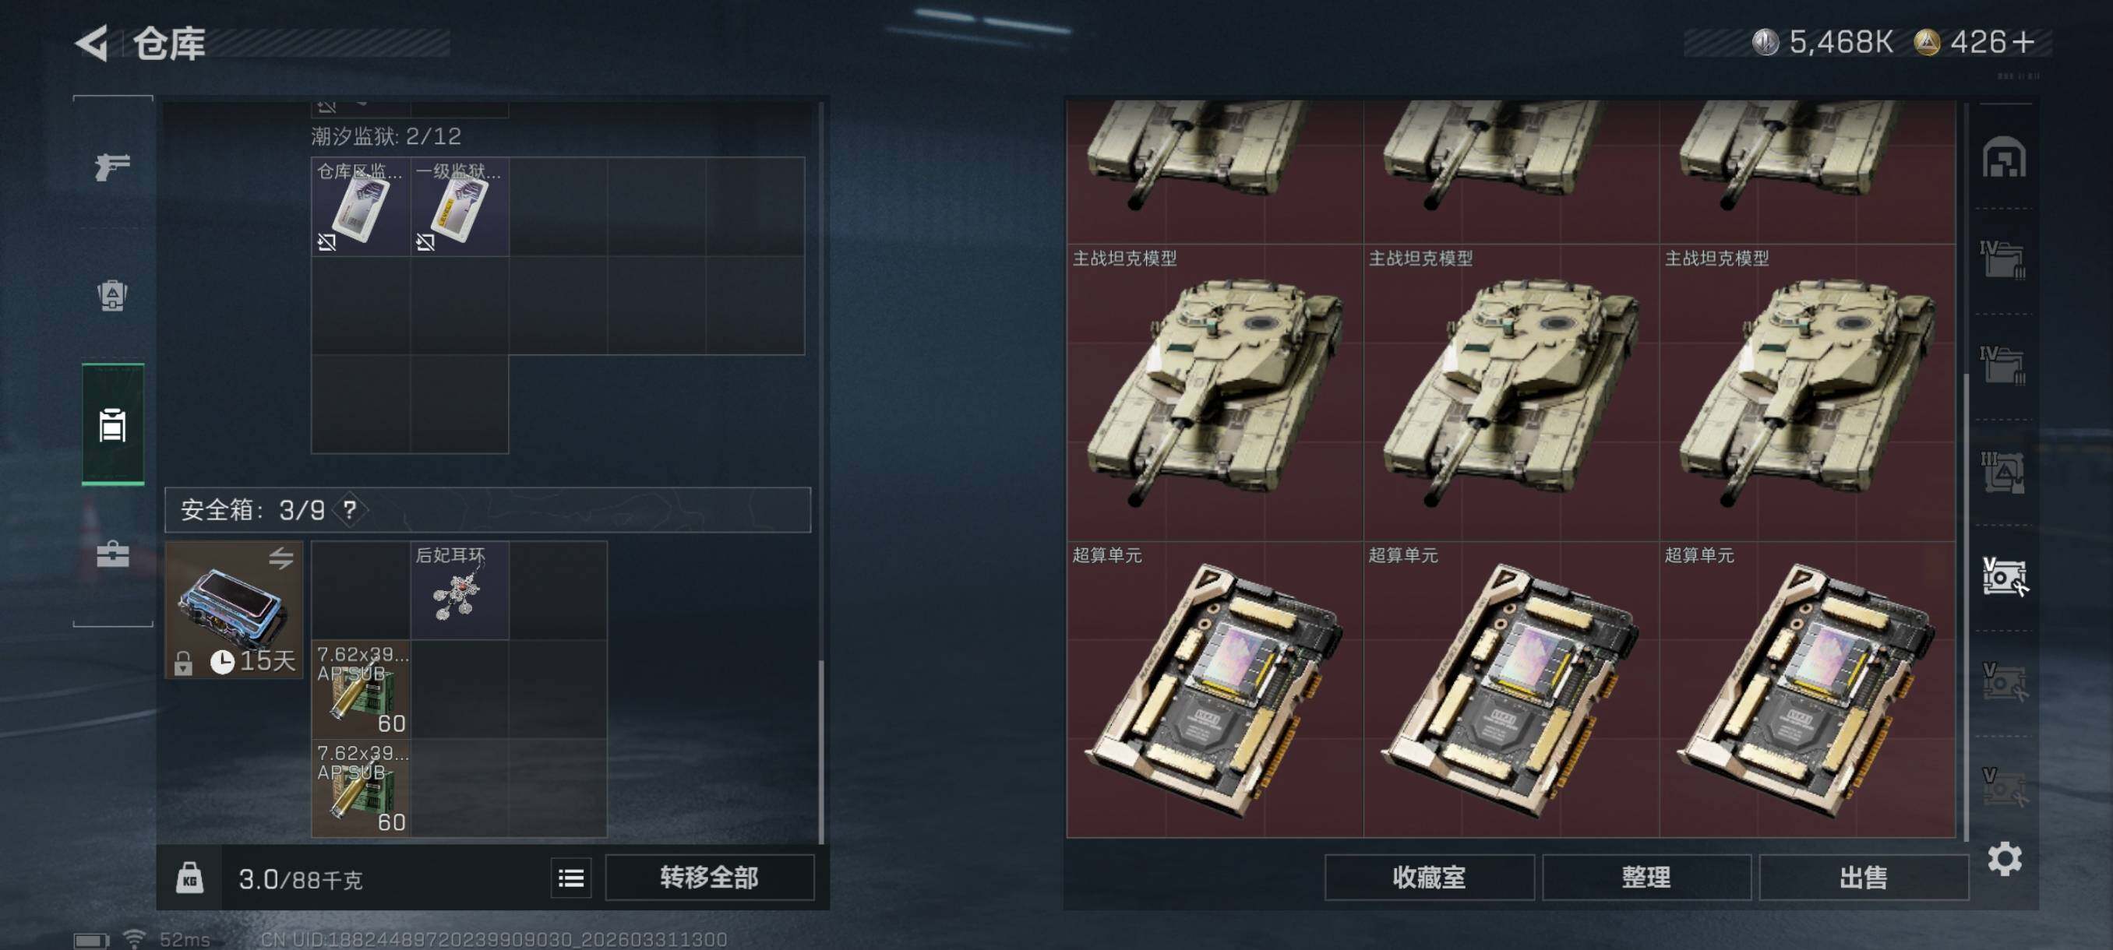The height and width of the screenshot is (950, 2113).
Task: Select the first 超算单元 item
Action: coord(1215,689)
